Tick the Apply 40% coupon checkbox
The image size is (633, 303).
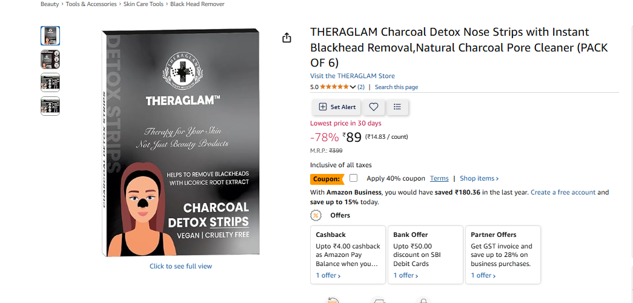pyautogui.click(x=354, y=178)
